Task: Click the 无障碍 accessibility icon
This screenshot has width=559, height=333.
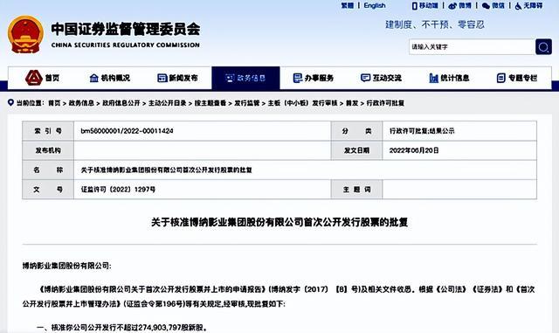Action: coord(518,6)
